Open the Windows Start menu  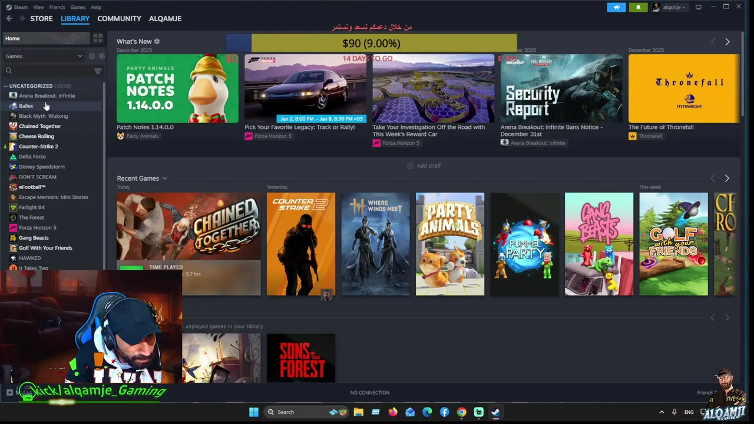click(x=254, y=412)
